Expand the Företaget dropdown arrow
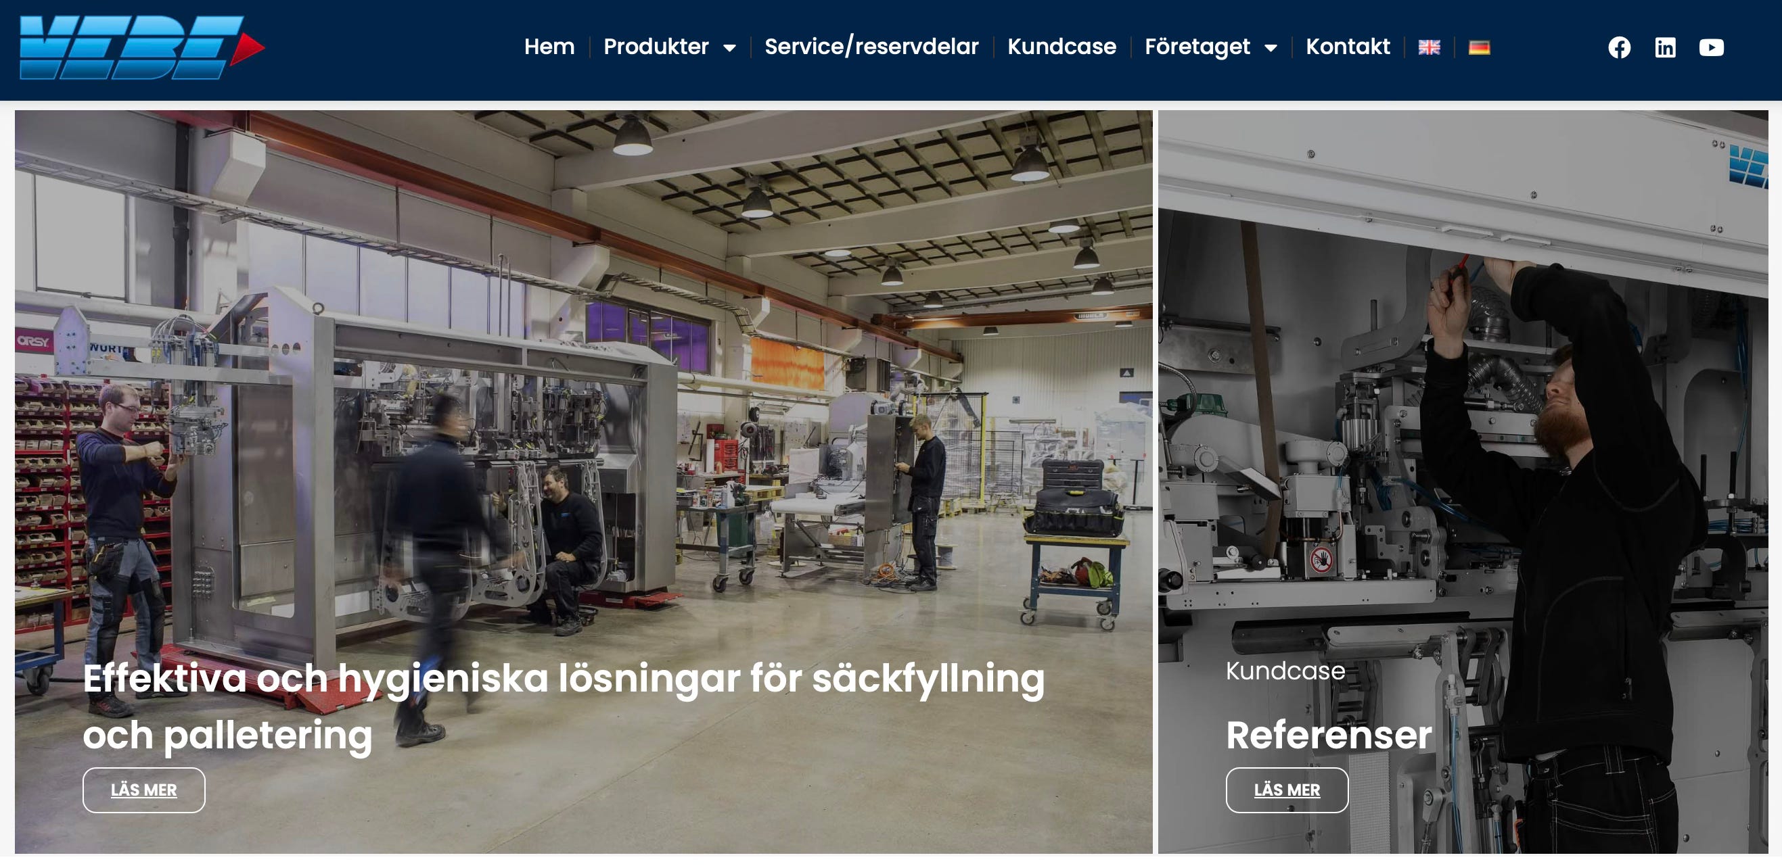The image size is (1782, 868). click(1270, 48)
